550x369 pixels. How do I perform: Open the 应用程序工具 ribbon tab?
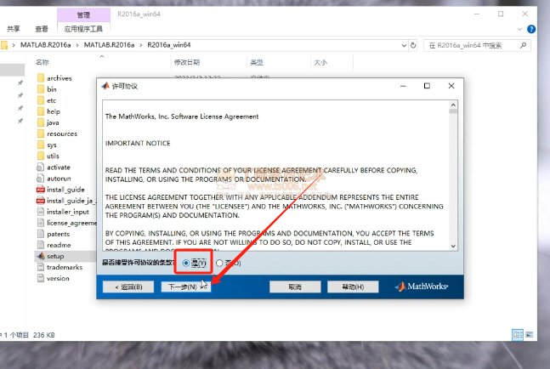pos(83,29)
